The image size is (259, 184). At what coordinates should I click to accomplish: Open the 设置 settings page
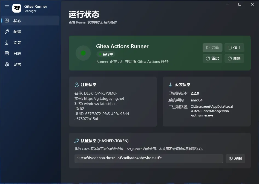[x=30, y=64]
